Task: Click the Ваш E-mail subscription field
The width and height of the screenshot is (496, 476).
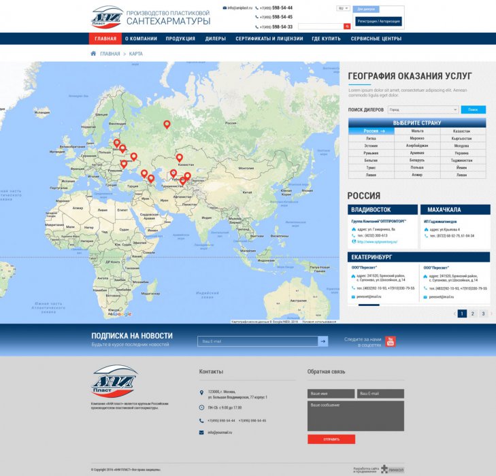Action: point(257,341)
